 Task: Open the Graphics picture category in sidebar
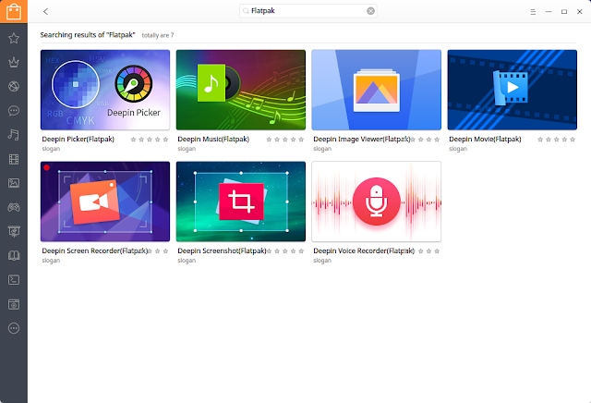tap(14, 183)
